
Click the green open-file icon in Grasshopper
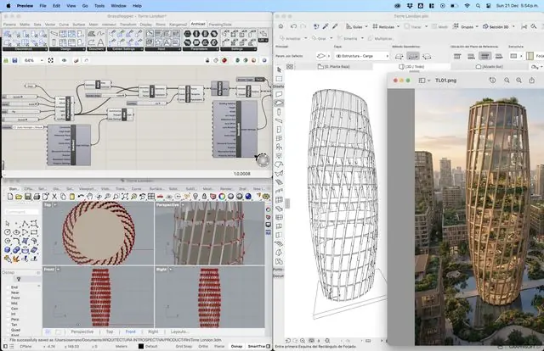point(6,60)
